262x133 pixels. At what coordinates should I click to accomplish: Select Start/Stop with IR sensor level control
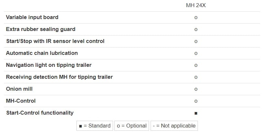tap(55, 41)
